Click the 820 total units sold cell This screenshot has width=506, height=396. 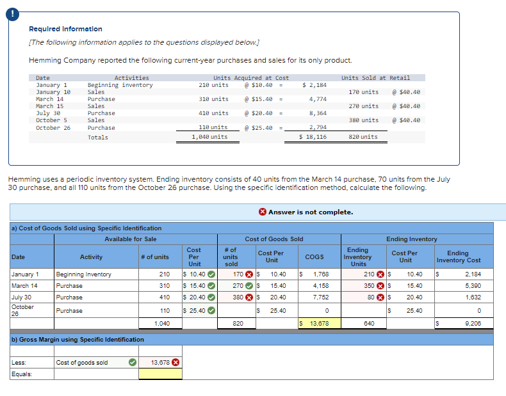click(236, 323)
